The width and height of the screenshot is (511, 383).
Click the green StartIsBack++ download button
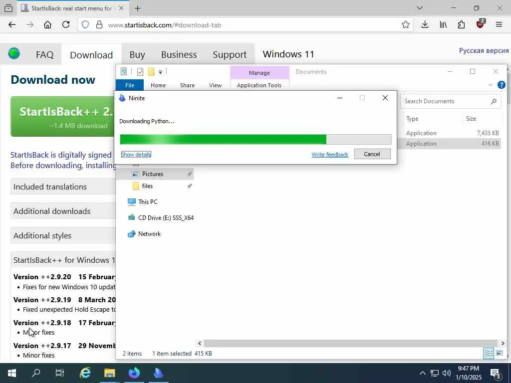63,116
